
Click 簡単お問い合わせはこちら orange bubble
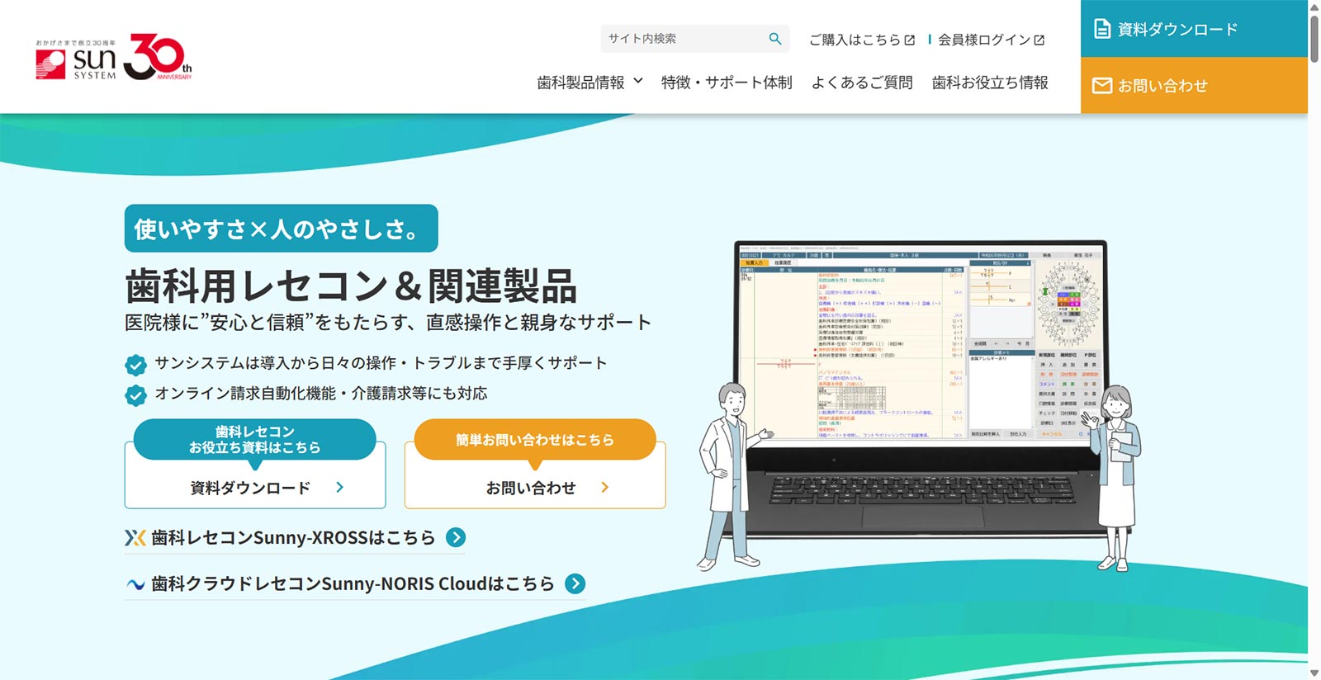pyautogui.click(x=535, y=439)
